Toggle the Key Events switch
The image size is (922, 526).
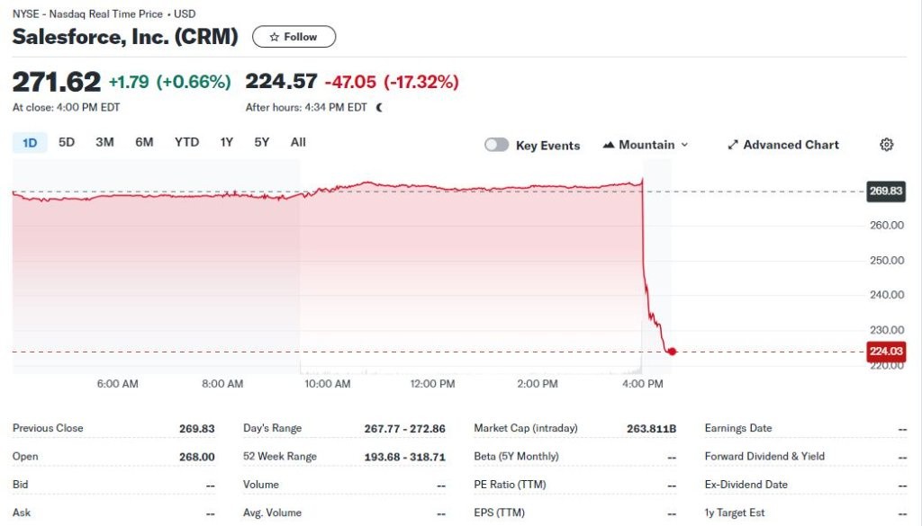point(496,145)
